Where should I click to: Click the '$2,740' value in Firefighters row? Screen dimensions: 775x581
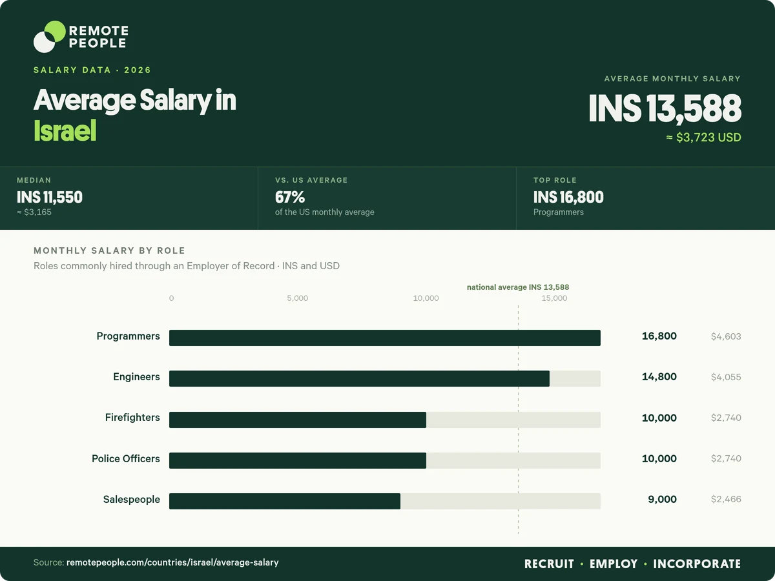tap(726, 418)
